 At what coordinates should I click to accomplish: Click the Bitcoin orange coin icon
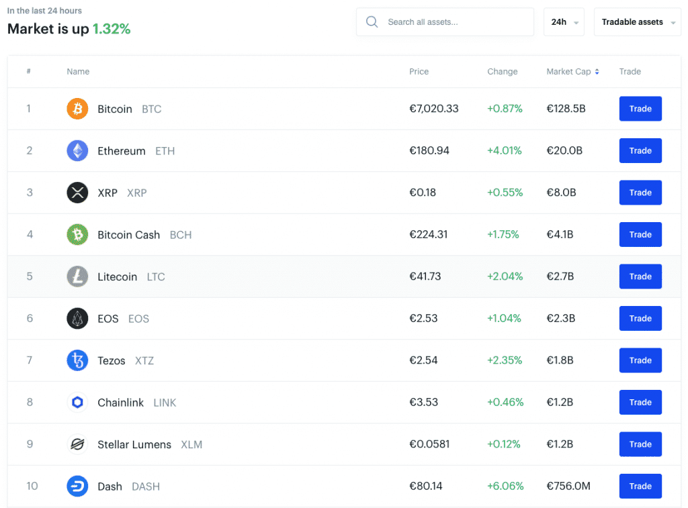[x=77, y=109]
